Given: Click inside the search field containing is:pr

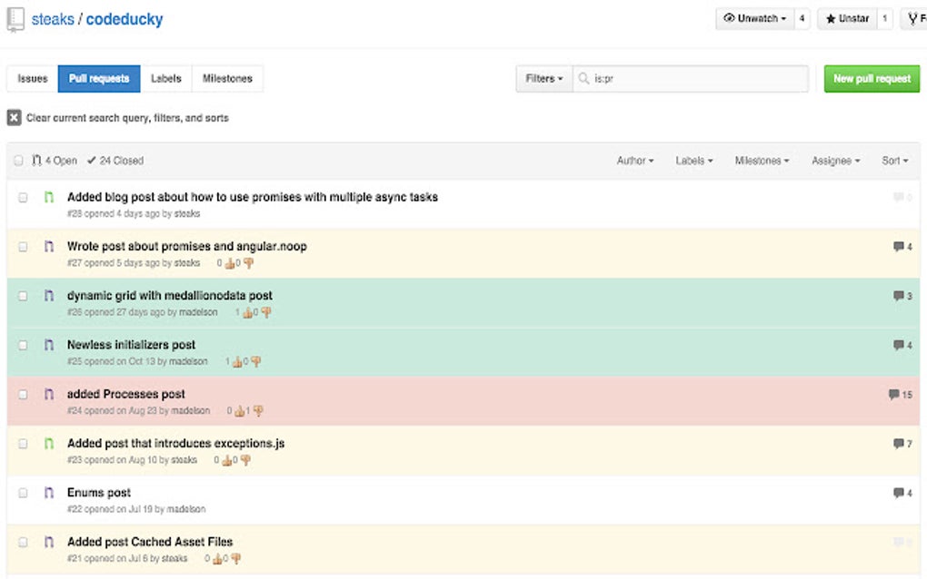Looking at the screenshot, I should click(691, 79).
